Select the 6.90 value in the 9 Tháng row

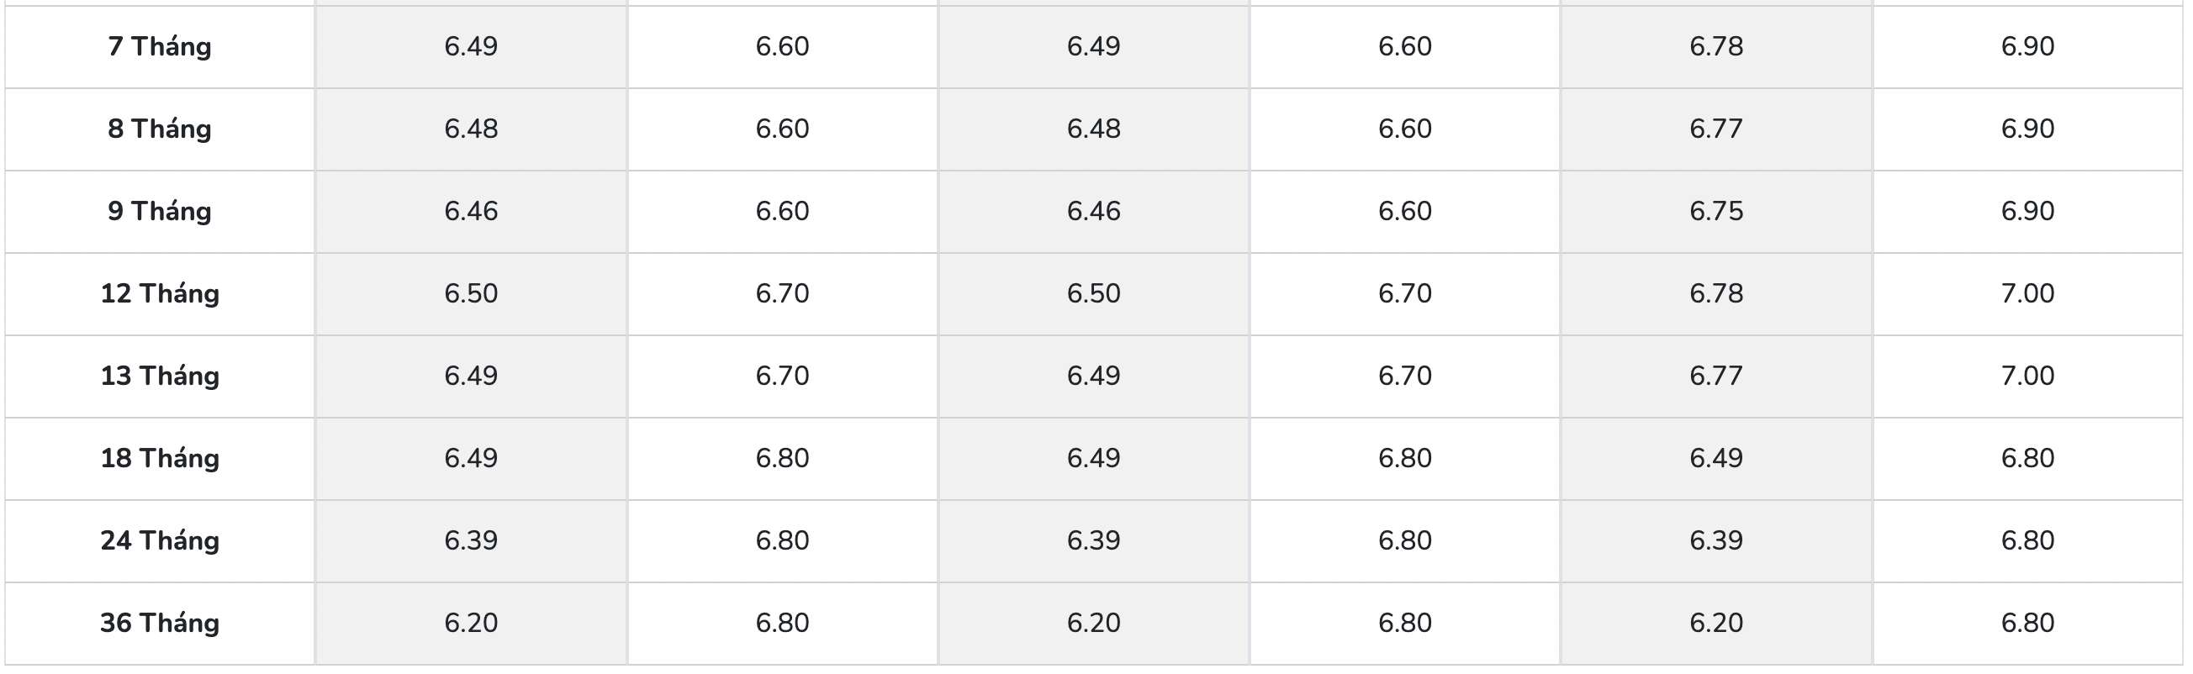point(2027,211)
